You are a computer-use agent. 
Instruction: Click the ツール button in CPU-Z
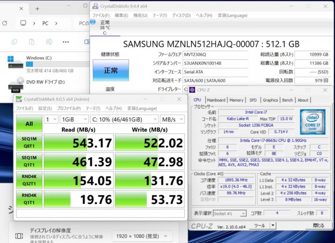coord(259,226)
